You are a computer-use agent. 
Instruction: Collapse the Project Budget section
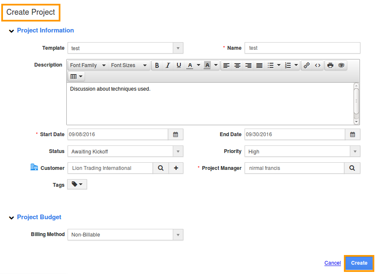[x=11, y=218]
